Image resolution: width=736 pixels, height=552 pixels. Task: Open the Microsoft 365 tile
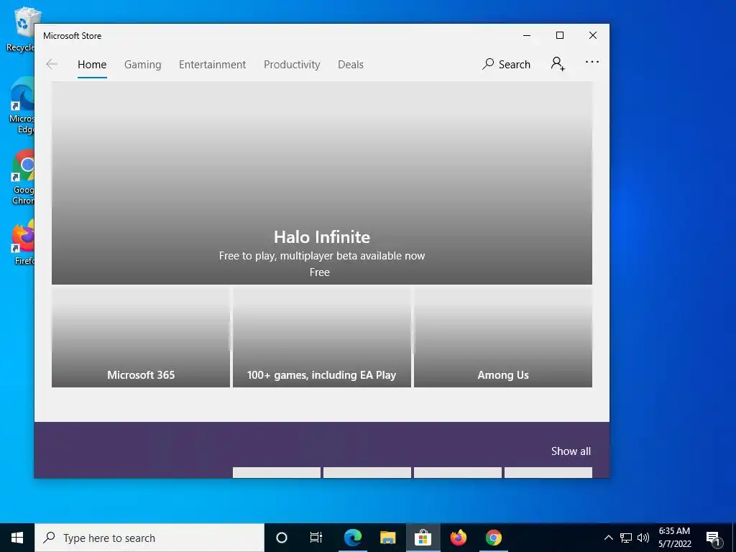point(141,337)
